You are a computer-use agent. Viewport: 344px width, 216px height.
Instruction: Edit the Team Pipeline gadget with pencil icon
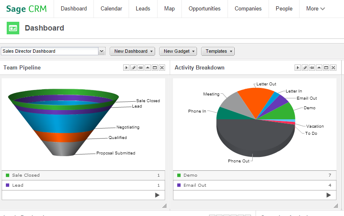[x=133, y=68]
